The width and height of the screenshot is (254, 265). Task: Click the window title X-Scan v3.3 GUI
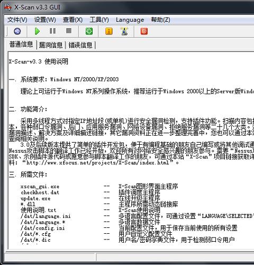(x=37, y=7)
